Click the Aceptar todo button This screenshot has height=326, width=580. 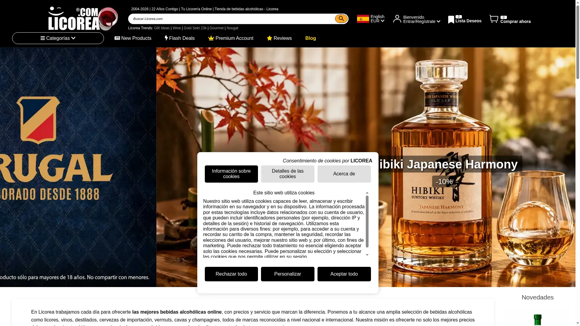click(344, 274)
